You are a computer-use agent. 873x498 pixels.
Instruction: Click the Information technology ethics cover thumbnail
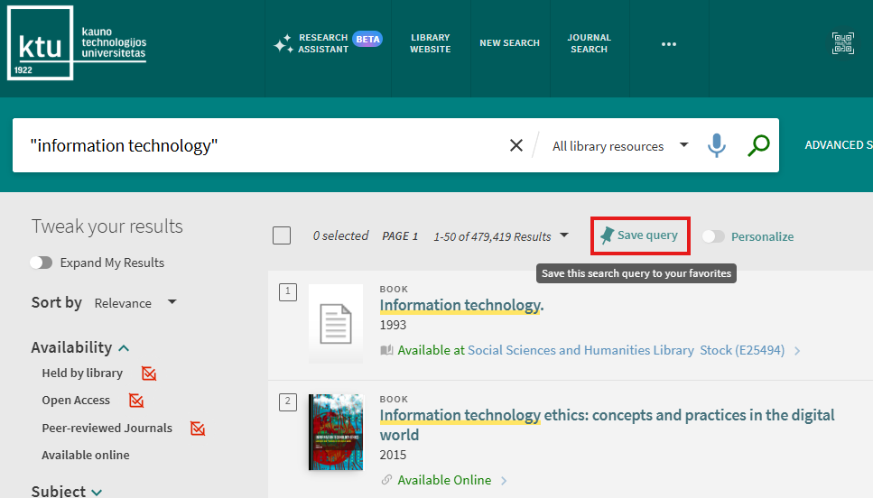(x=336, y=431)
